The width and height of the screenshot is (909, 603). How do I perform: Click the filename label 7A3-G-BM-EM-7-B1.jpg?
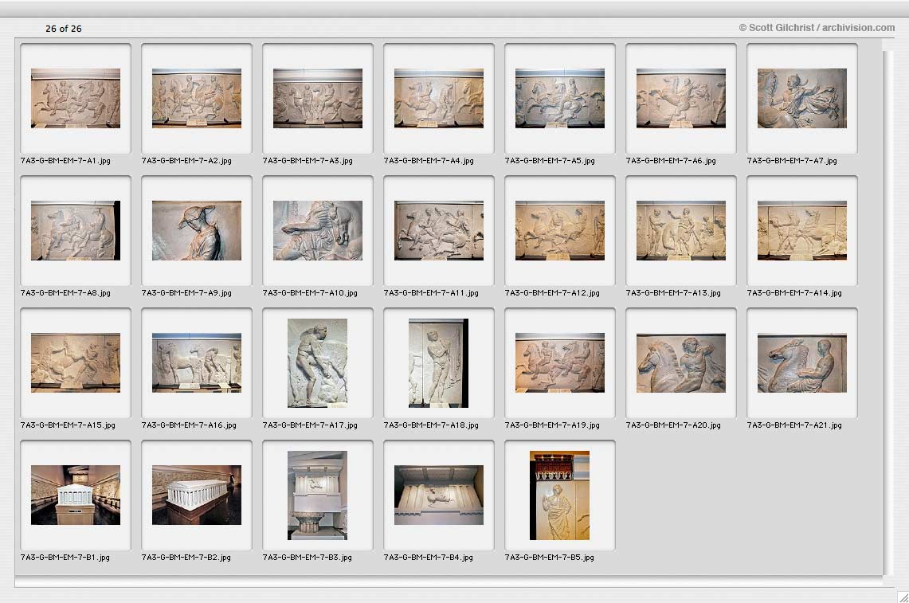[65, 557]
